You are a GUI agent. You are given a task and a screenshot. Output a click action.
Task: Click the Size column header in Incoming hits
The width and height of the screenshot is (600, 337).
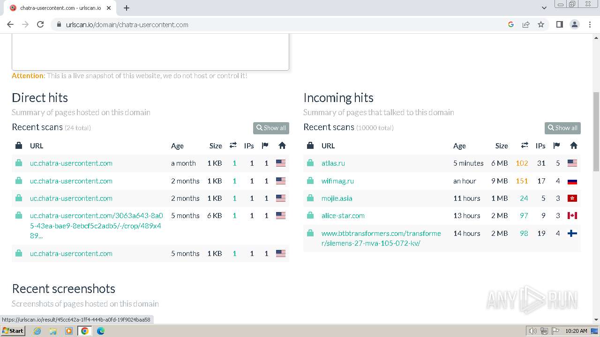[502, 146]
